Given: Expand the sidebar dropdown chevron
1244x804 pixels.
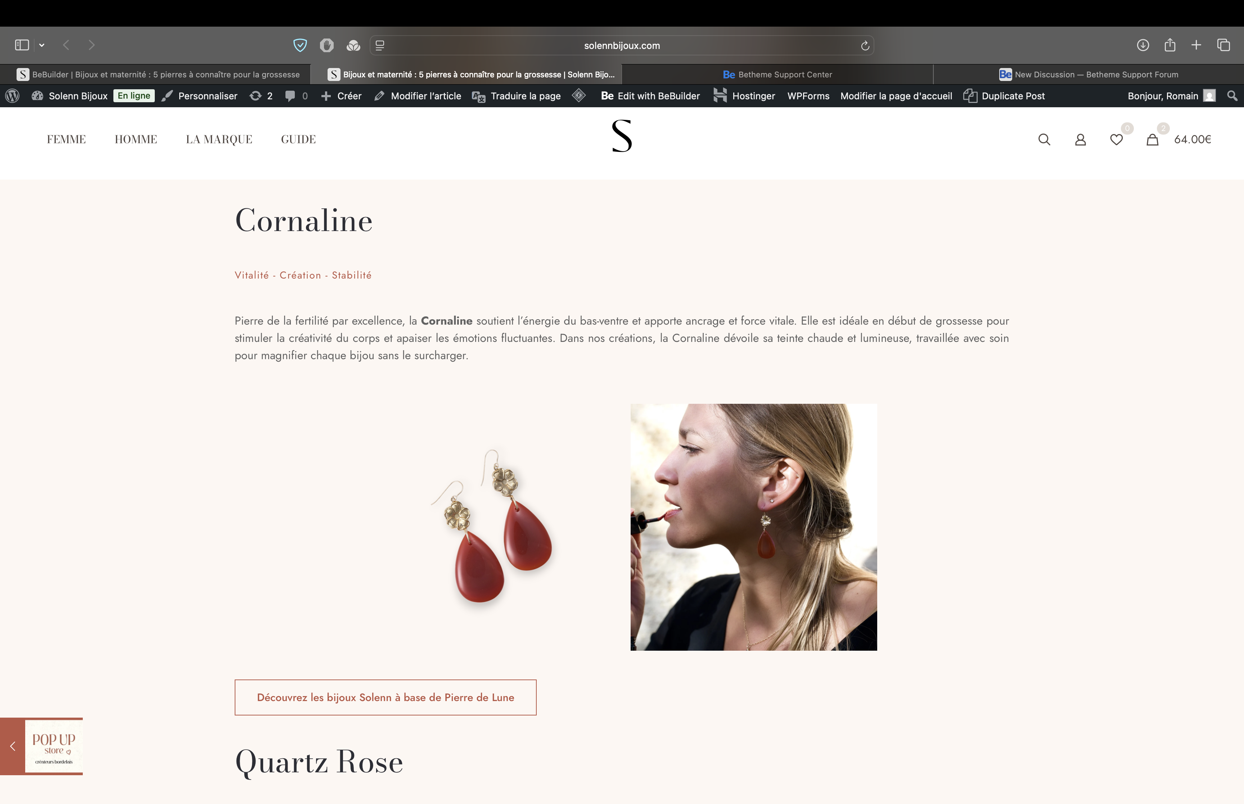Looking at the screenshot, I should [42, 45].
